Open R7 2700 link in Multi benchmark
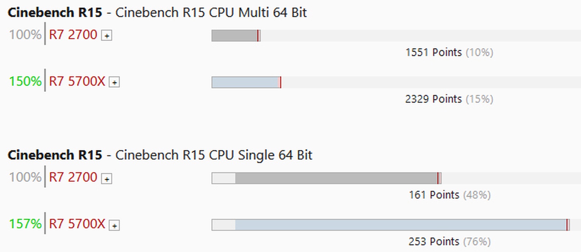Image resolution: width=581 pixels, height=252 pixels. click(x=73, y=35)
